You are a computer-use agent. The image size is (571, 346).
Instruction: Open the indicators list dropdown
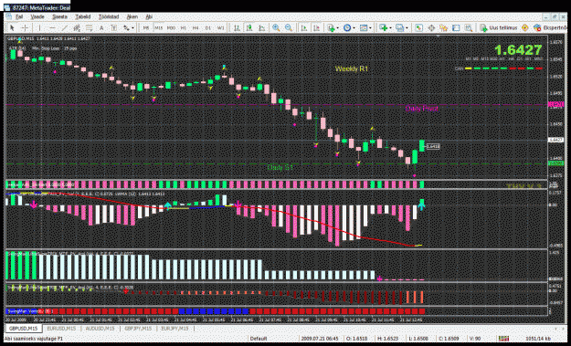tap(333, 27)
